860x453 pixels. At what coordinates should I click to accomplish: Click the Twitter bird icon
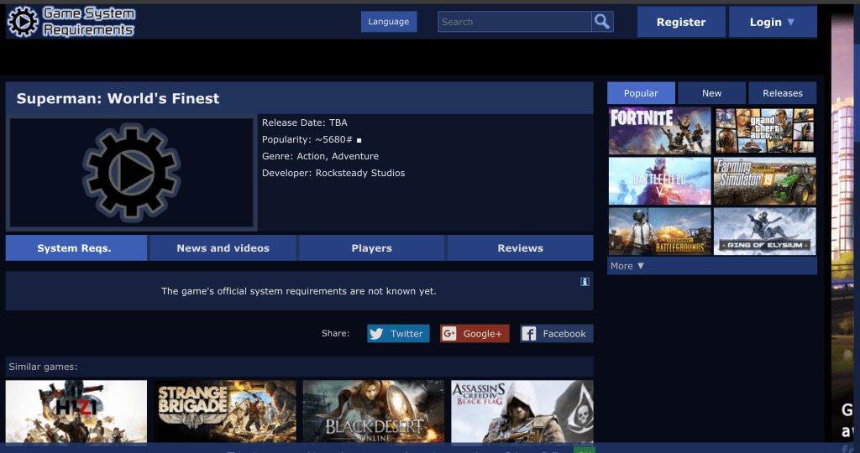click(376, 334)
